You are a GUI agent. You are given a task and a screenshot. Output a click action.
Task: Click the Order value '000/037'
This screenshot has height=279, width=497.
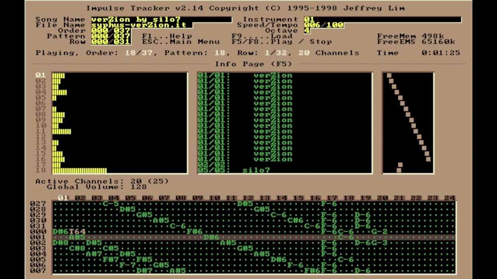point(111,31)
